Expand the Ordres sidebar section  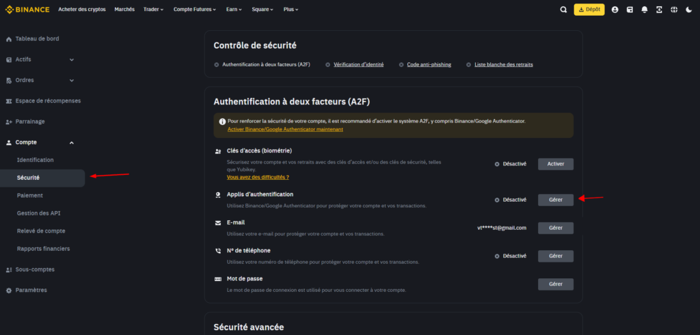[x=41, y=80]
